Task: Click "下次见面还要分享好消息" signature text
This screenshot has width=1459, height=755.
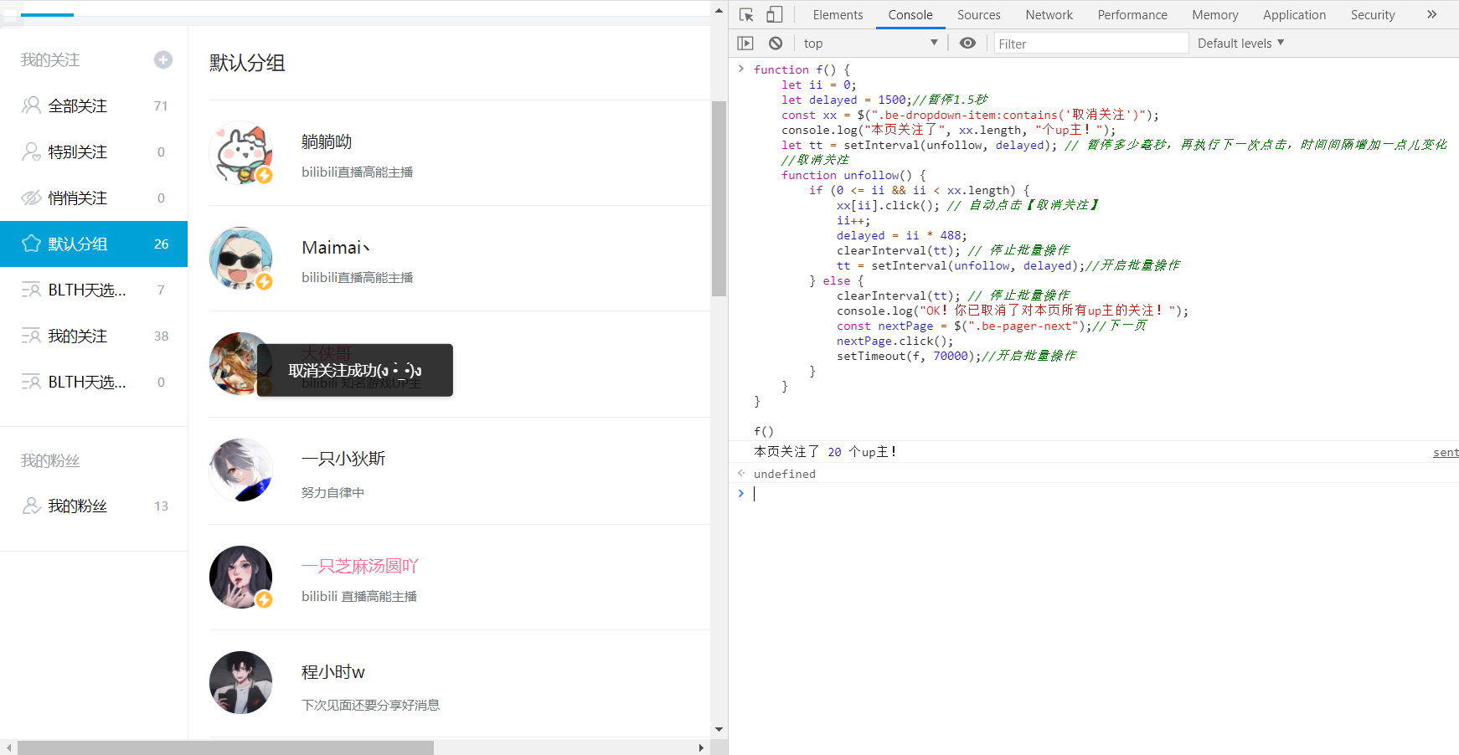Action: click(x=370, y=705)
